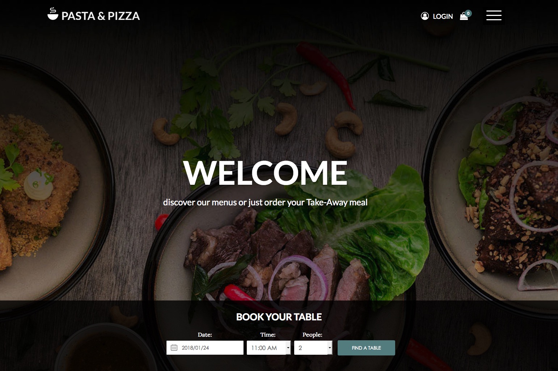
Task: Click the WELCOME headline text
Action: pyautogui.click(x=265, y=173)
